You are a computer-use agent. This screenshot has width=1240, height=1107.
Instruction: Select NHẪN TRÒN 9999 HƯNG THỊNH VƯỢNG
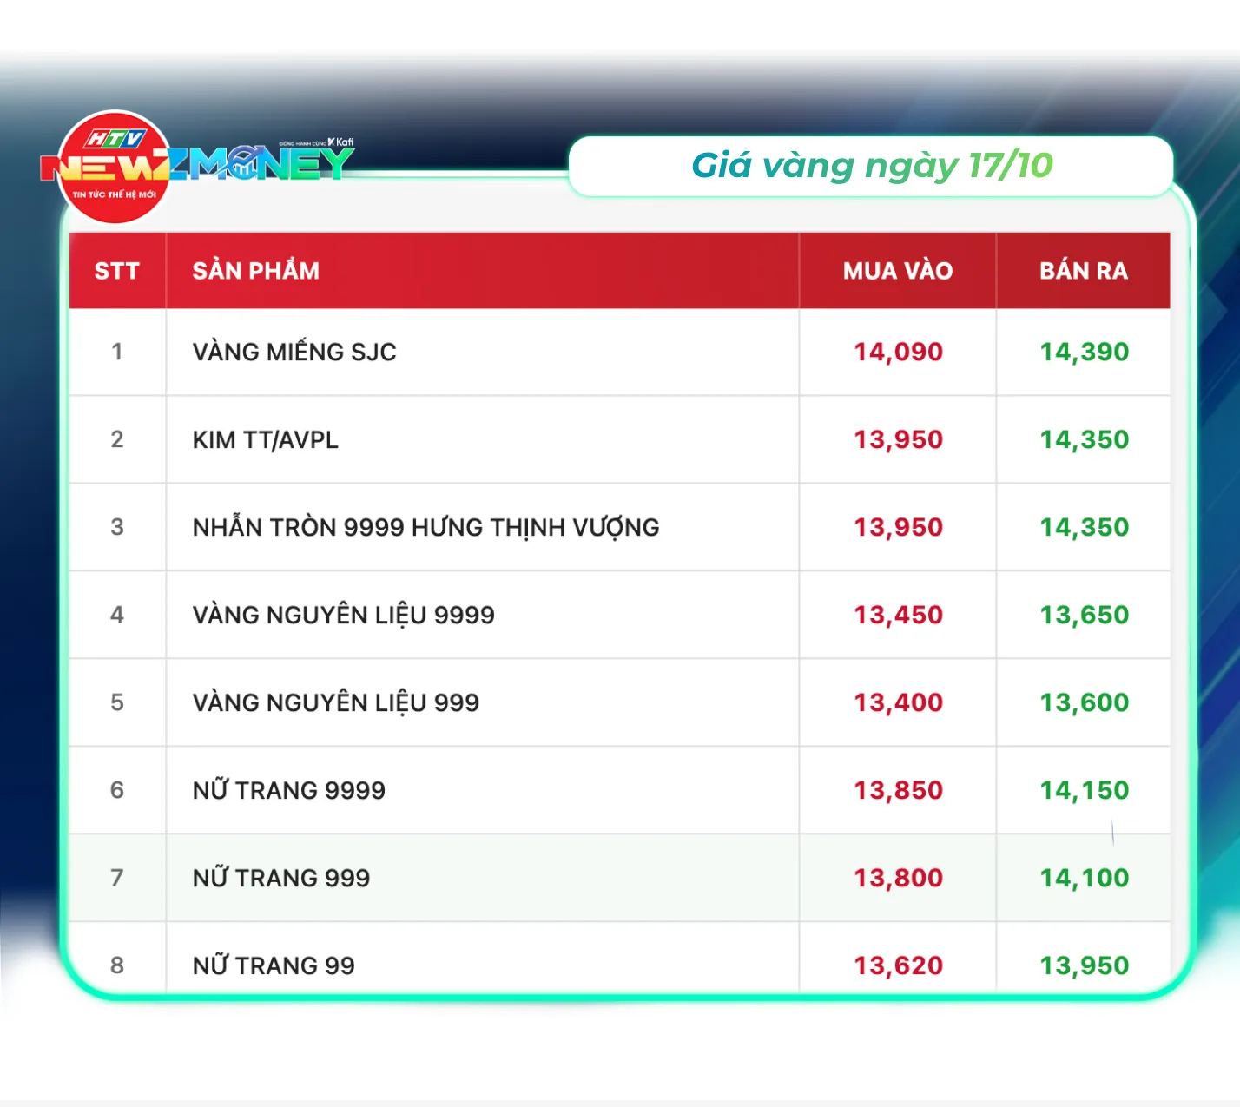[x=426, y=527]
